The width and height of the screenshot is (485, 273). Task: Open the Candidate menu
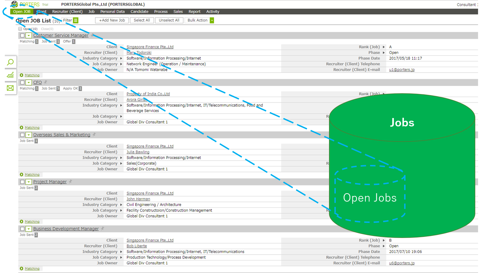[139, 12]
